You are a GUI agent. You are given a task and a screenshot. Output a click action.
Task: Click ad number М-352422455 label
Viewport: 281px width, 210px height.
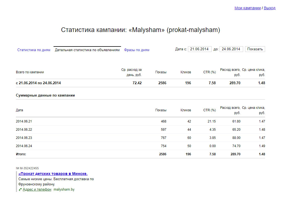point(27,168)
